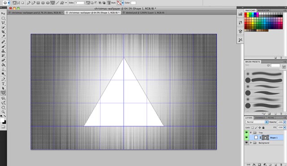Click Shape 1 vector mask thumbnail
The height and width of the screenshot is (166, 287).
tap(265, 137)
